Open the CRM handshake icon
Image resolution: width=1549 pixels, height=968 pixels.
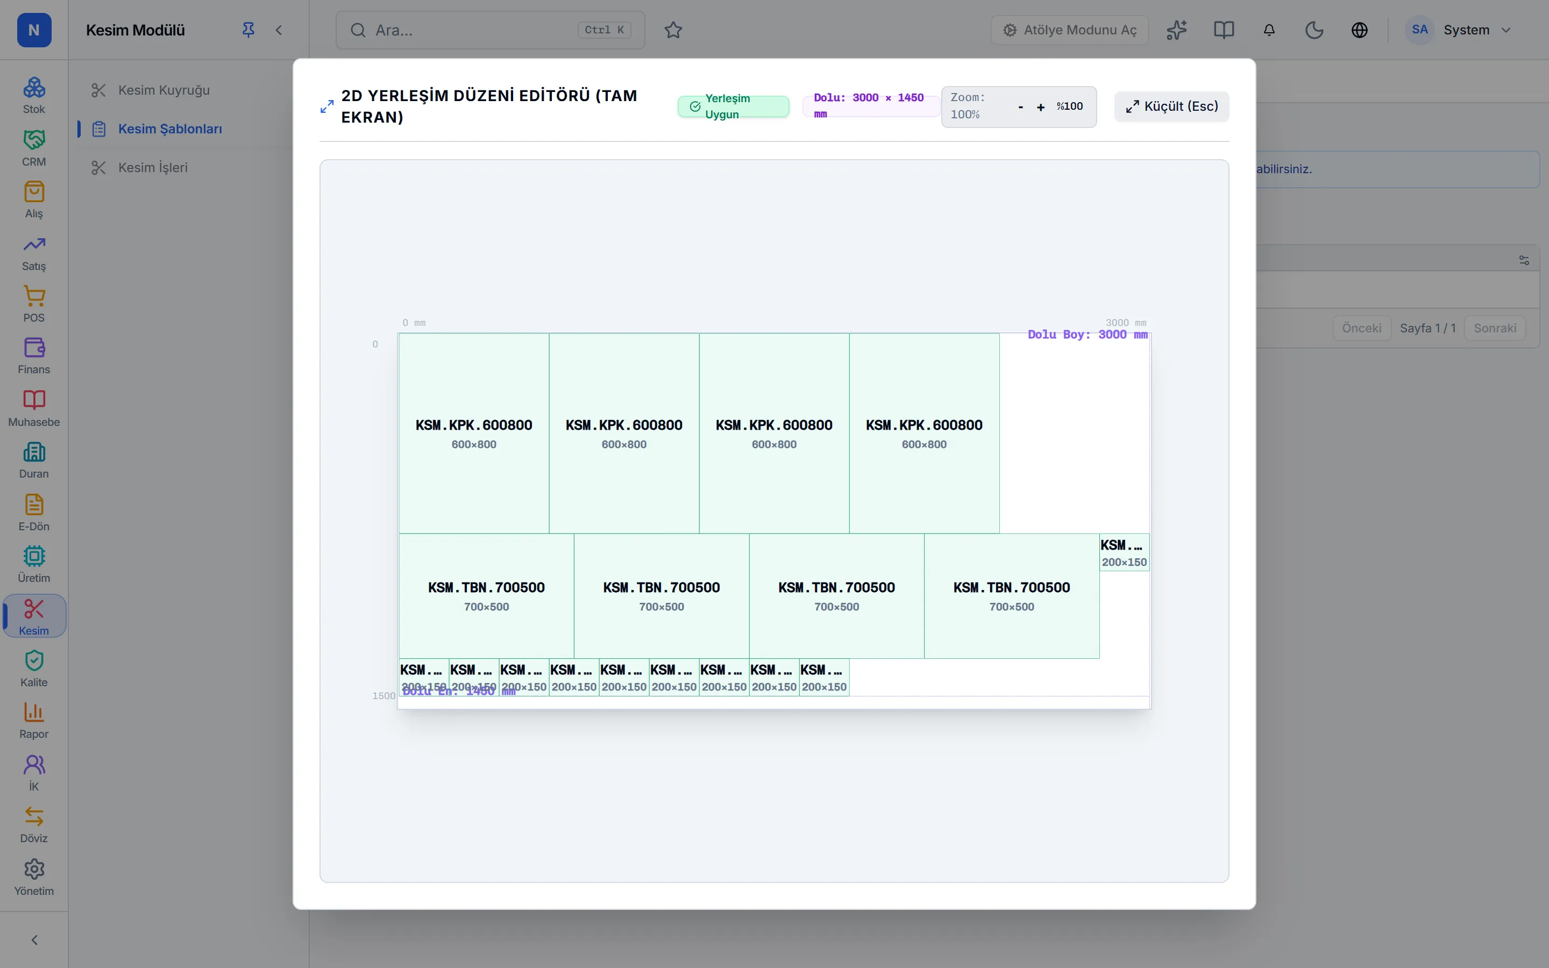(34, 140)
